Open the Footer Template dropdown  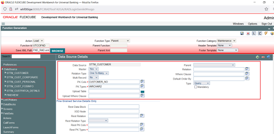click(x=228, y=50)
